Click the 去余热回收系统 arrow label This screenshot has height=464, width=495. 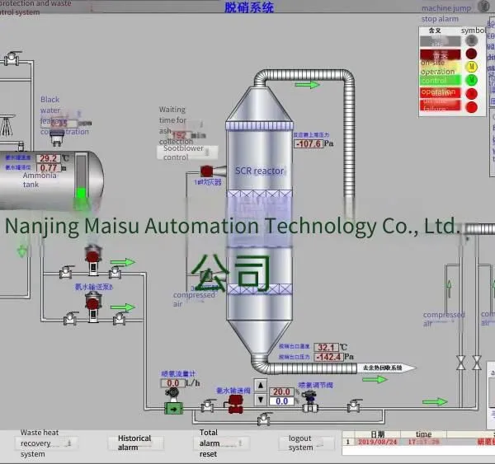coord(386,368)
